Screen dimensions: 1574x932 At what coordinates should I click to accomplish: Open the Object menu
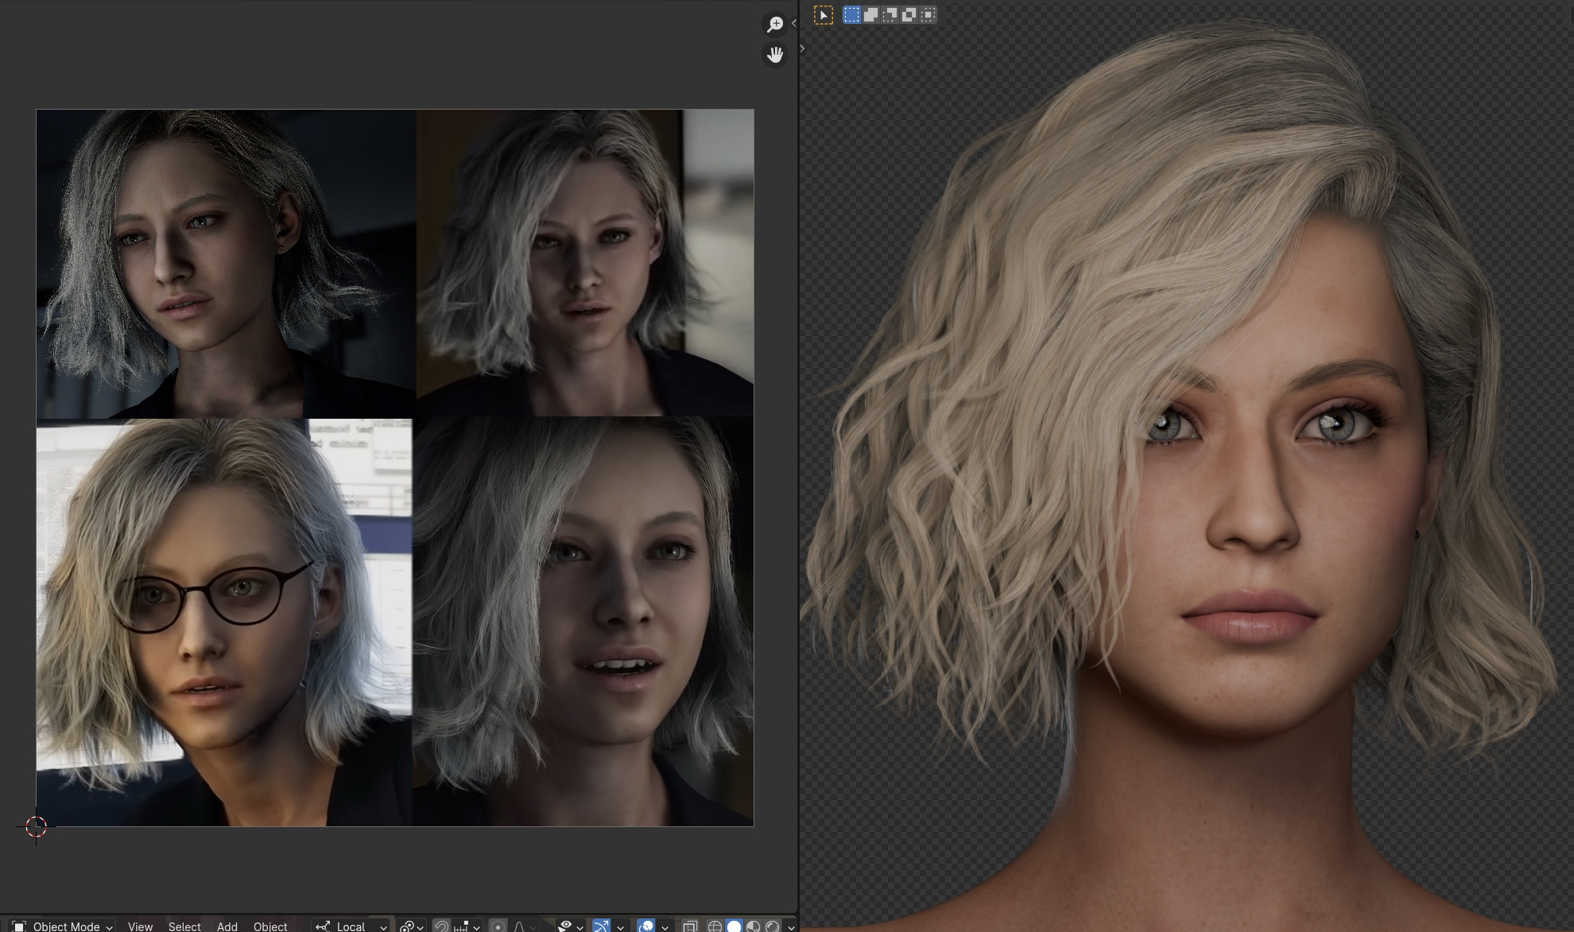click(270, 926)
